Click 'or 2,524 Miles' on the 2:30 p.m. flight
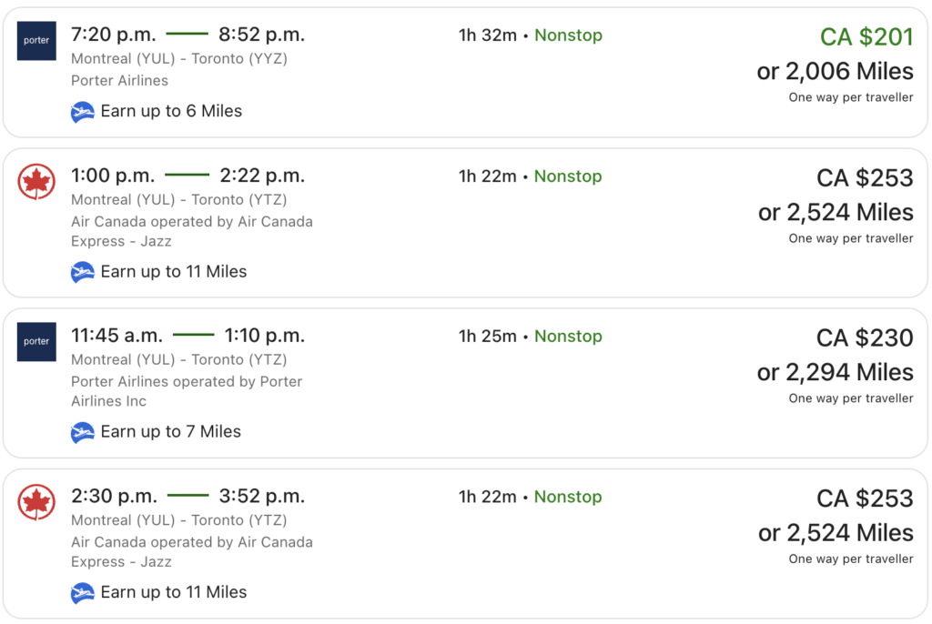 tap(836, 532)
